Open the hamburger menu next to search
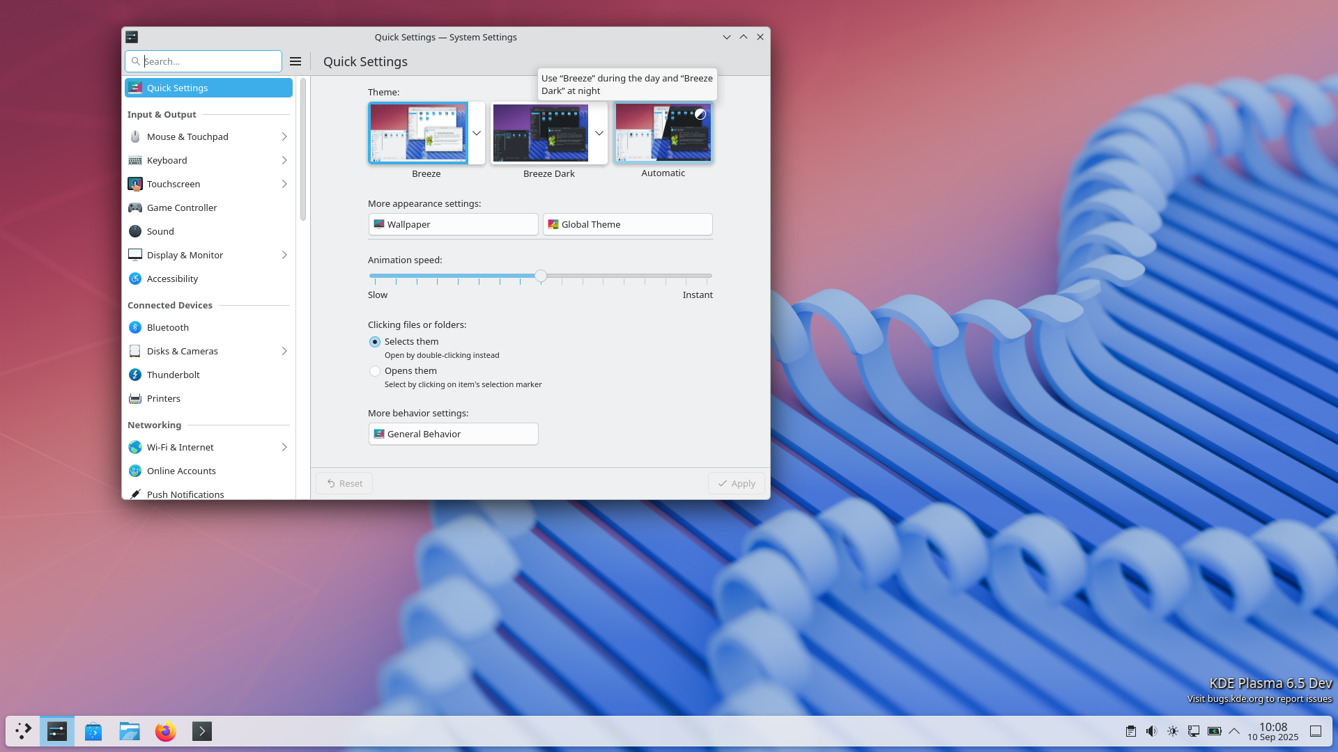The image size is (1338, 752). (x=295, y=61)
